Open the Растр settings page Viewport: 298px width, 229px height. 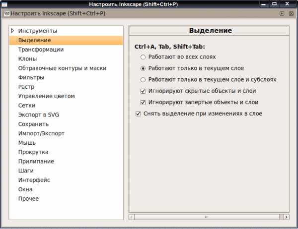(26, 87)
